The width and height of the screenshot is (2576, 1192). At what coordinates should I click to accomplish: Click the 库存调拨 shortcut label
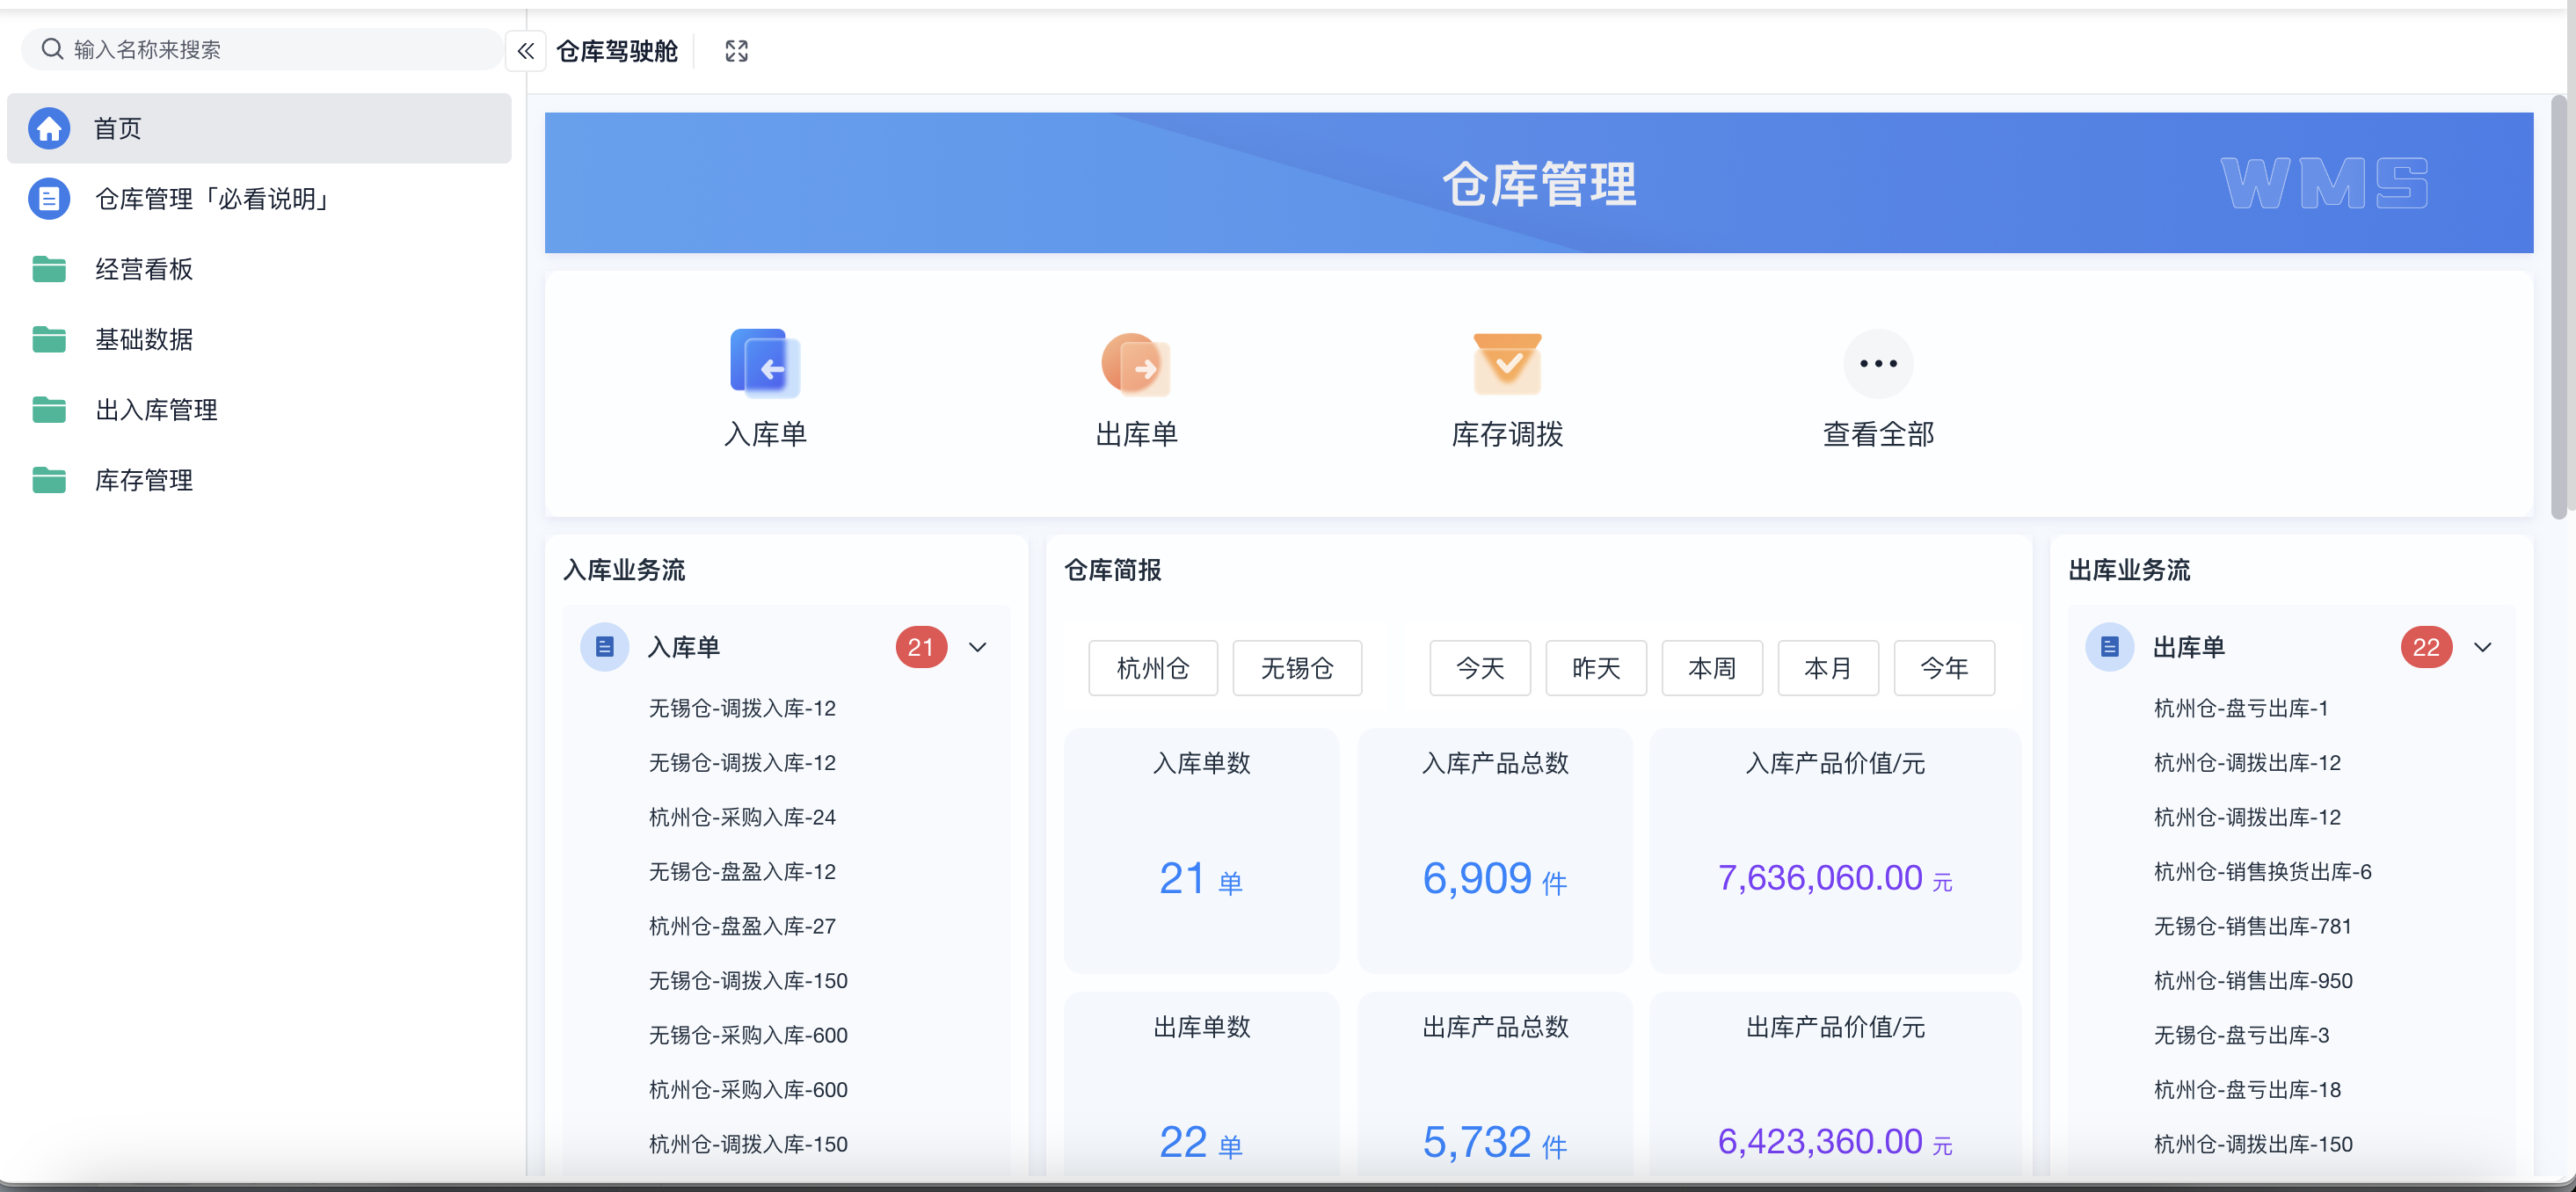[1507, 434]
